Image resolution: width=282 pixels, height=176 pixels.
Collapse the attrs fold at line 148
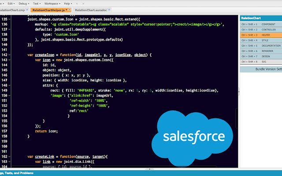point(9,85)
